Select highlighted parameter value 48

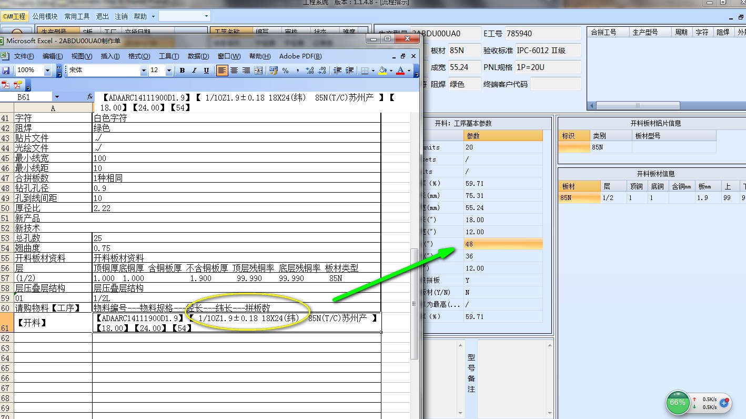pos(503,244)
